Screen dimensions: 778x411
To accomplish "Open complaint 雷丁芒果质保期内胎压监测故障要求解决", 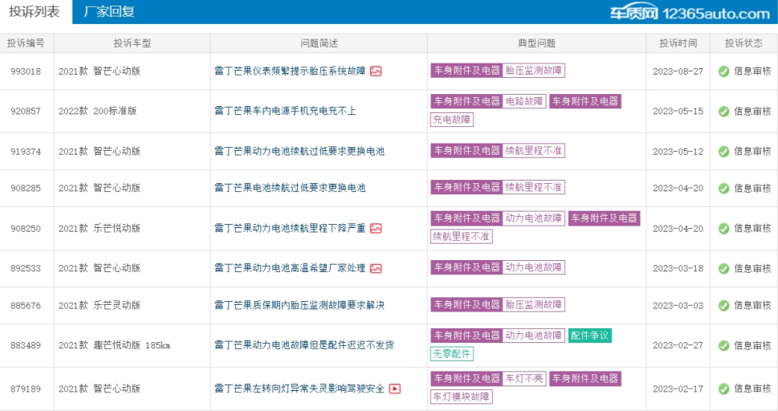I will click(299, 305).
